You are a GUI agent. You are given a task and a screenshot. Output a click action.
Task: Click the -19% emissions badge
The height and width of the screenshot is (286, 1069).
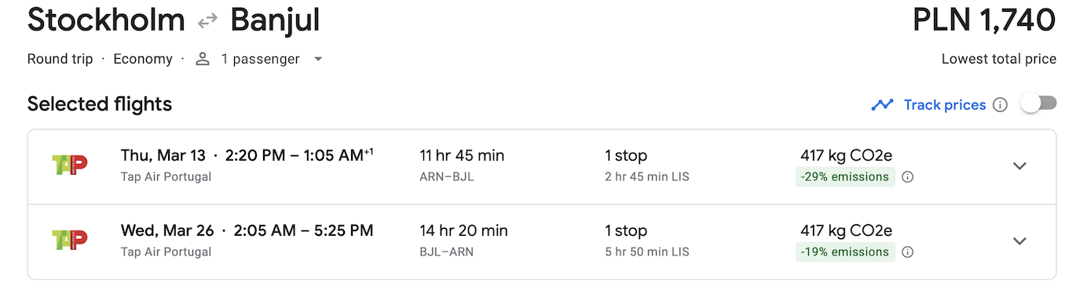point(845,252)
